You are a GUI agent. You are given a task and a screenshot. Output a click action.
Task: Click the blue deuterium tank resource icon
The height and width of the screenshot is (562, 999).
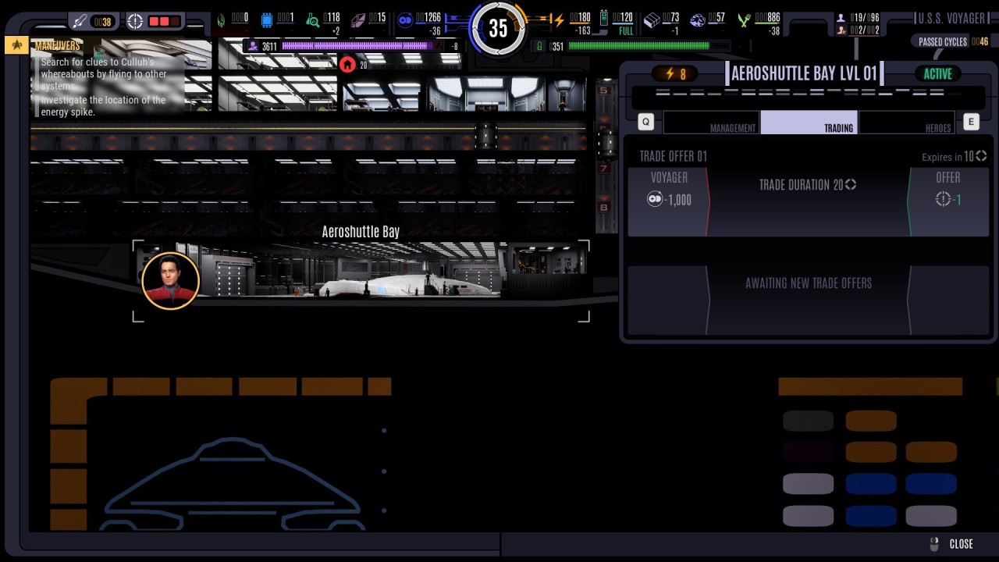coord(405,21)
